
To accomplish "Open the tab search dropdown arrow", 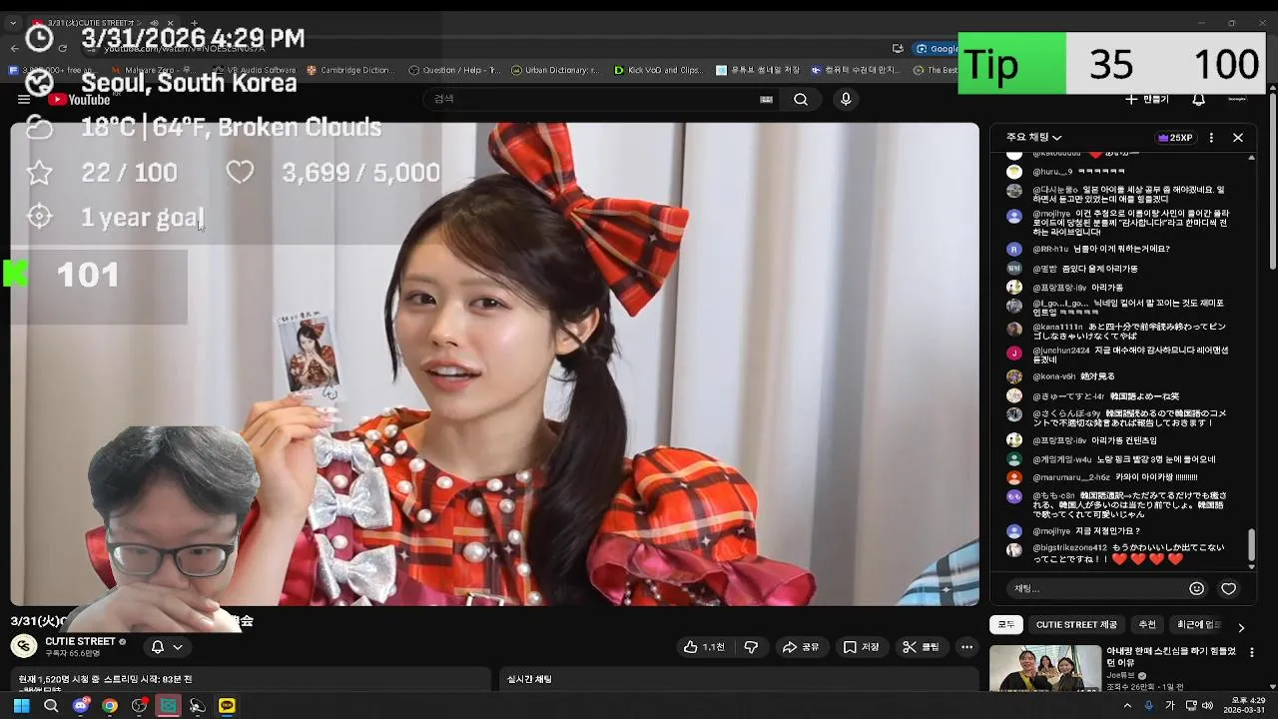I will coord(13,22).
